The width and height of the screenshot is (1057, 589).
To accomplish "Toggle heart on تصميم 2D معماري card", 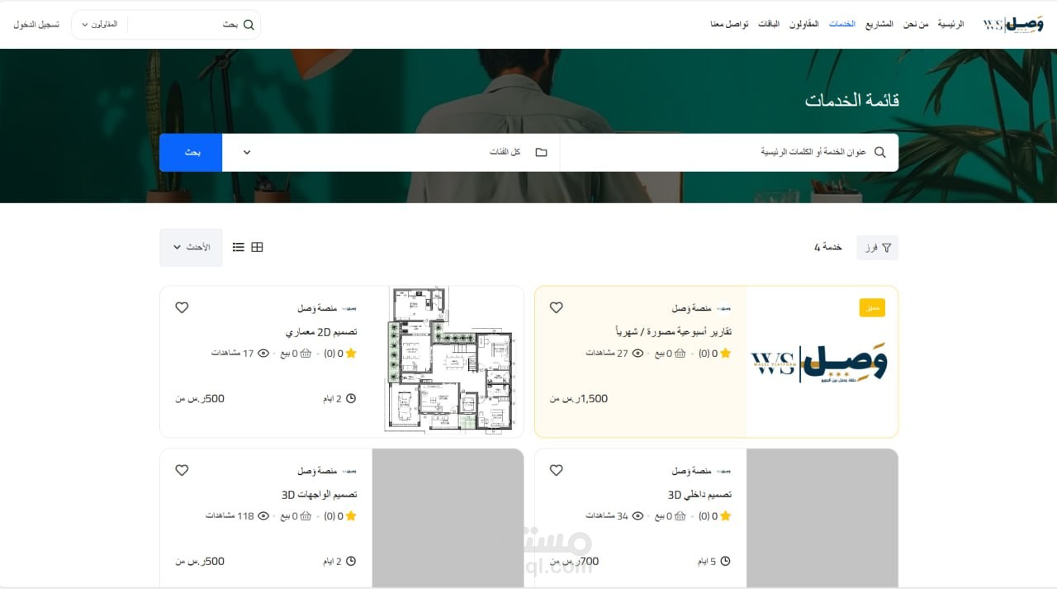I will [182, 307].
